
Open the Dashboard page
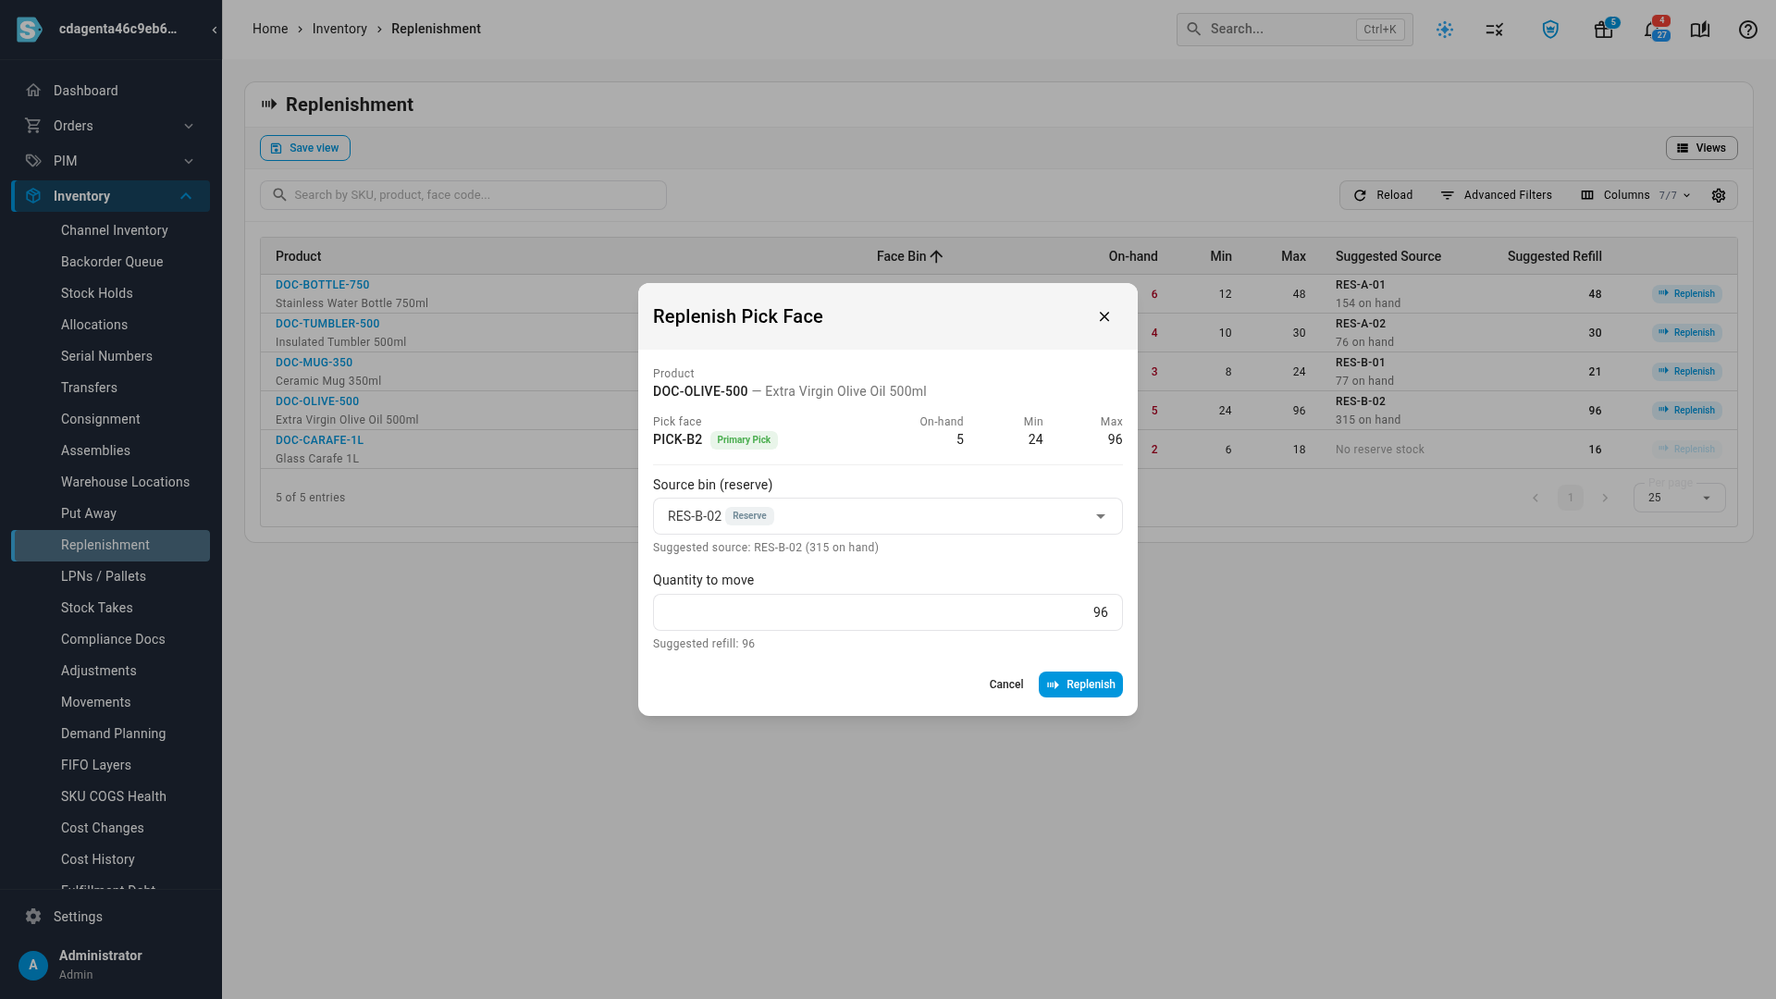[x=110, y=91]
